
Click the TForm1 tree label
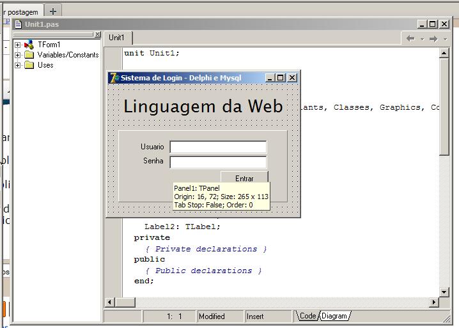49,45
